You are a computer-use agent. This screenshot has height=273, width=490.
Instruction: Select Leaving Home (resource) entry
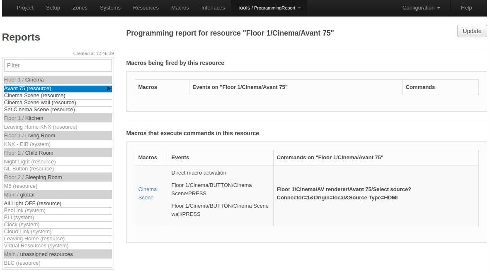click(x=58, y=238)
